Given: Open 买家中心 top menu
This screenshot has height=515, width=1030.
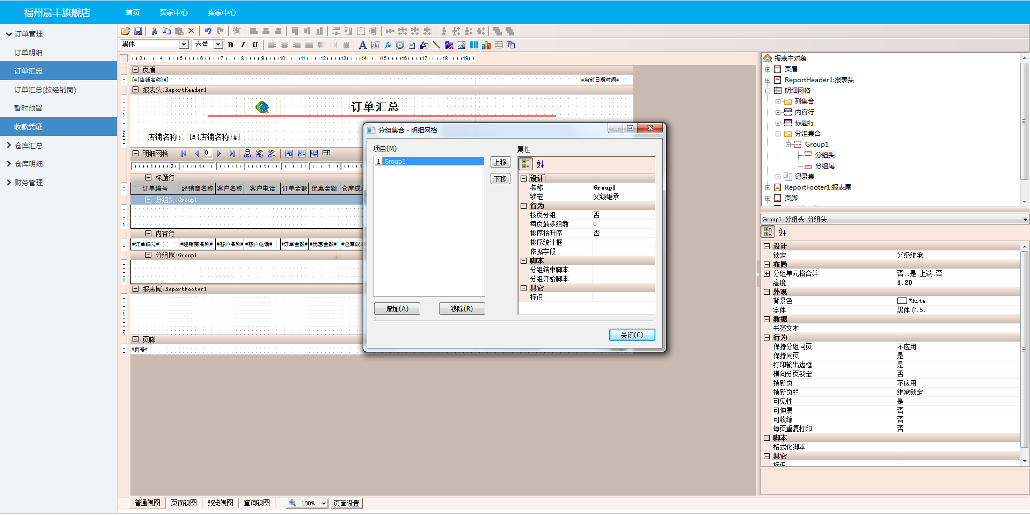Looking at the screenshot, I should (174, 12).
